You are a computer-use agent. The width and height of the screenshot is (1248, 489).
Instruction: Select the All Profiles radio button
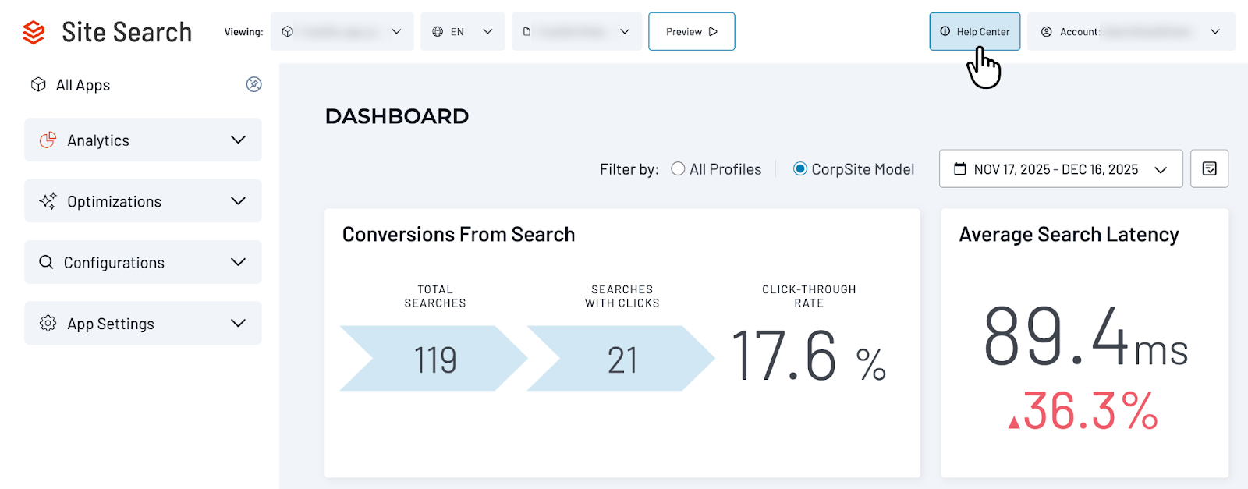tap(678, 168)
